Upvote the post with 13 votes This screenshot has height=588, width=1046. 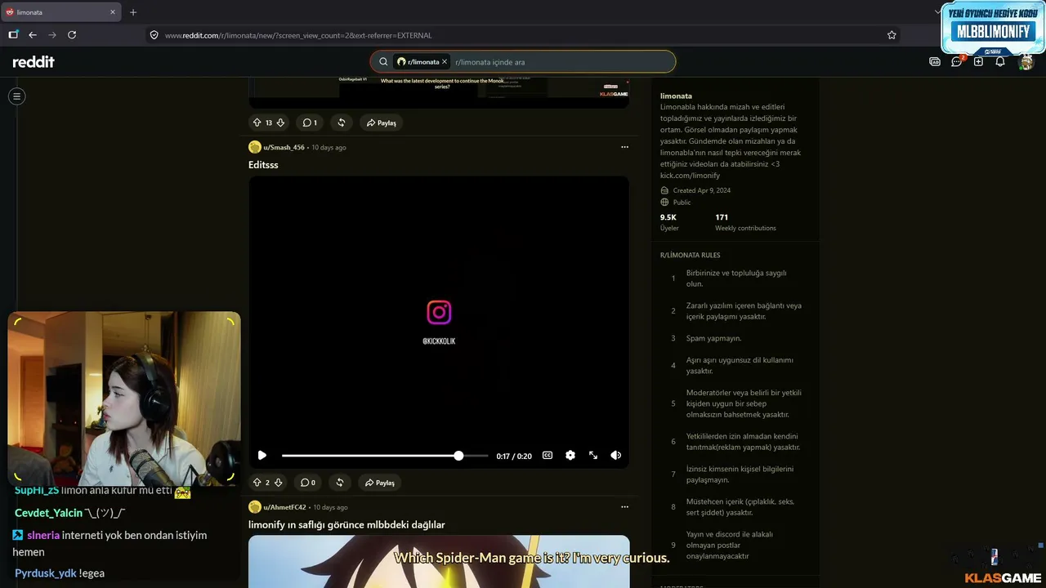click(x=257, y=122)
